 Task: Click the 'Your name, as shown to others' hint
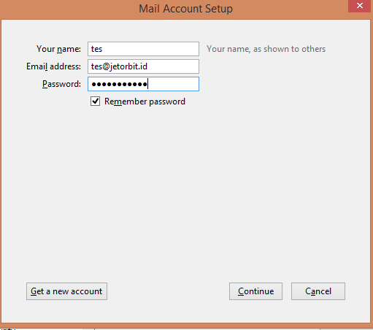[266, 49]
